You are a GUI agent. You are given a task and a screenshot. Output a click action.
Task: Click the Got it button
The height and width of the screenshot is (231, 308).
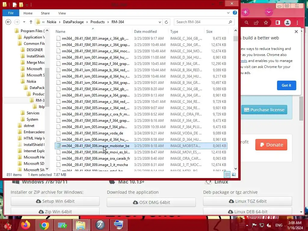pyautogui.click(x=286, y=85)
